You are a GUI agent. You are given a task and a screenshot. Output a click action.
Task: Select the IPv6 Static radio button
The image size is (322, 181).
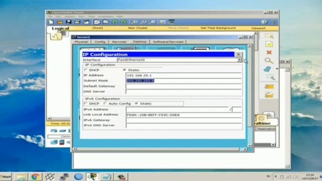tap(136, 104)
